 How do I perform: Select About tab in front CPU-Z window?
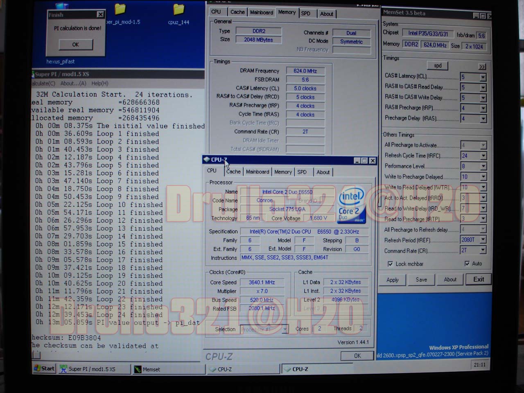point(323,172)
